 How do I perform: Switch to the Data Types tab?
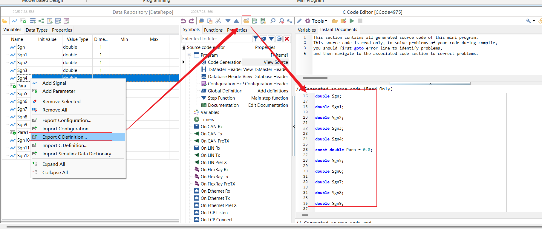pos(37,30)
